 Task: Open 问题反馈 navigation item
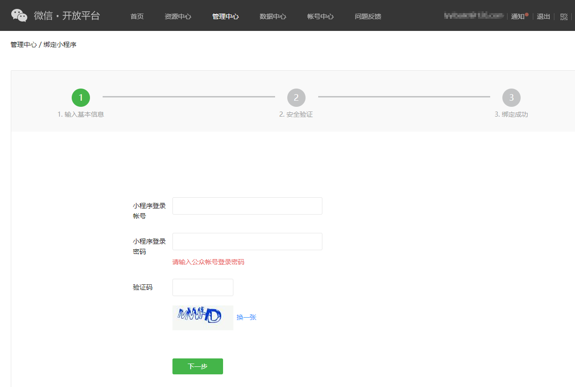click(x=368, y=16)
